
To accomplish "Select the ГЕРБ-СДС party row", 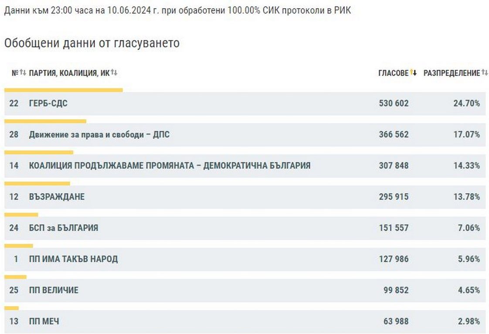I will 48,104.
